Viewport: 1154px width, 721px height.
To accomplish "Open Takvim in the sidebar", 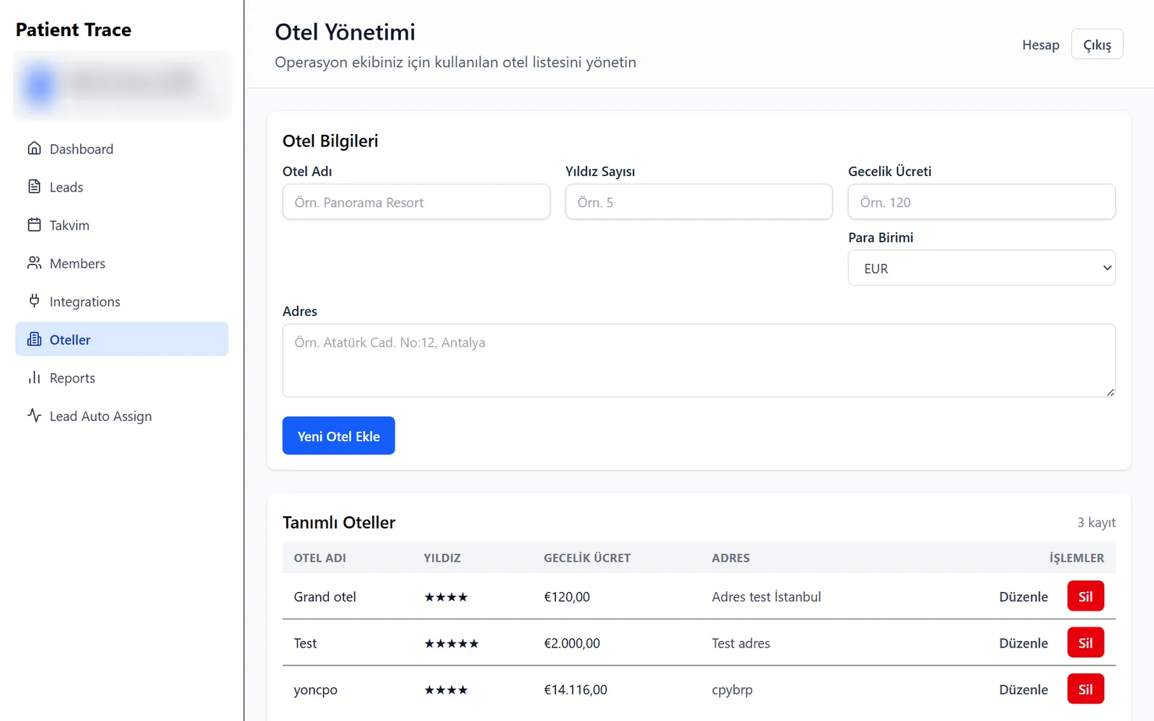I will click(122, 225).
